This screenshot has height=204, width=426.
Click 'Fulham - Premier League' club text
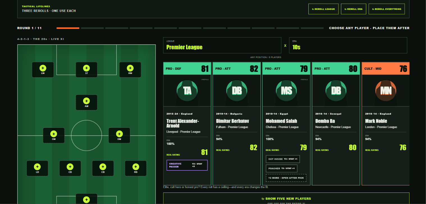pos(232,127)
